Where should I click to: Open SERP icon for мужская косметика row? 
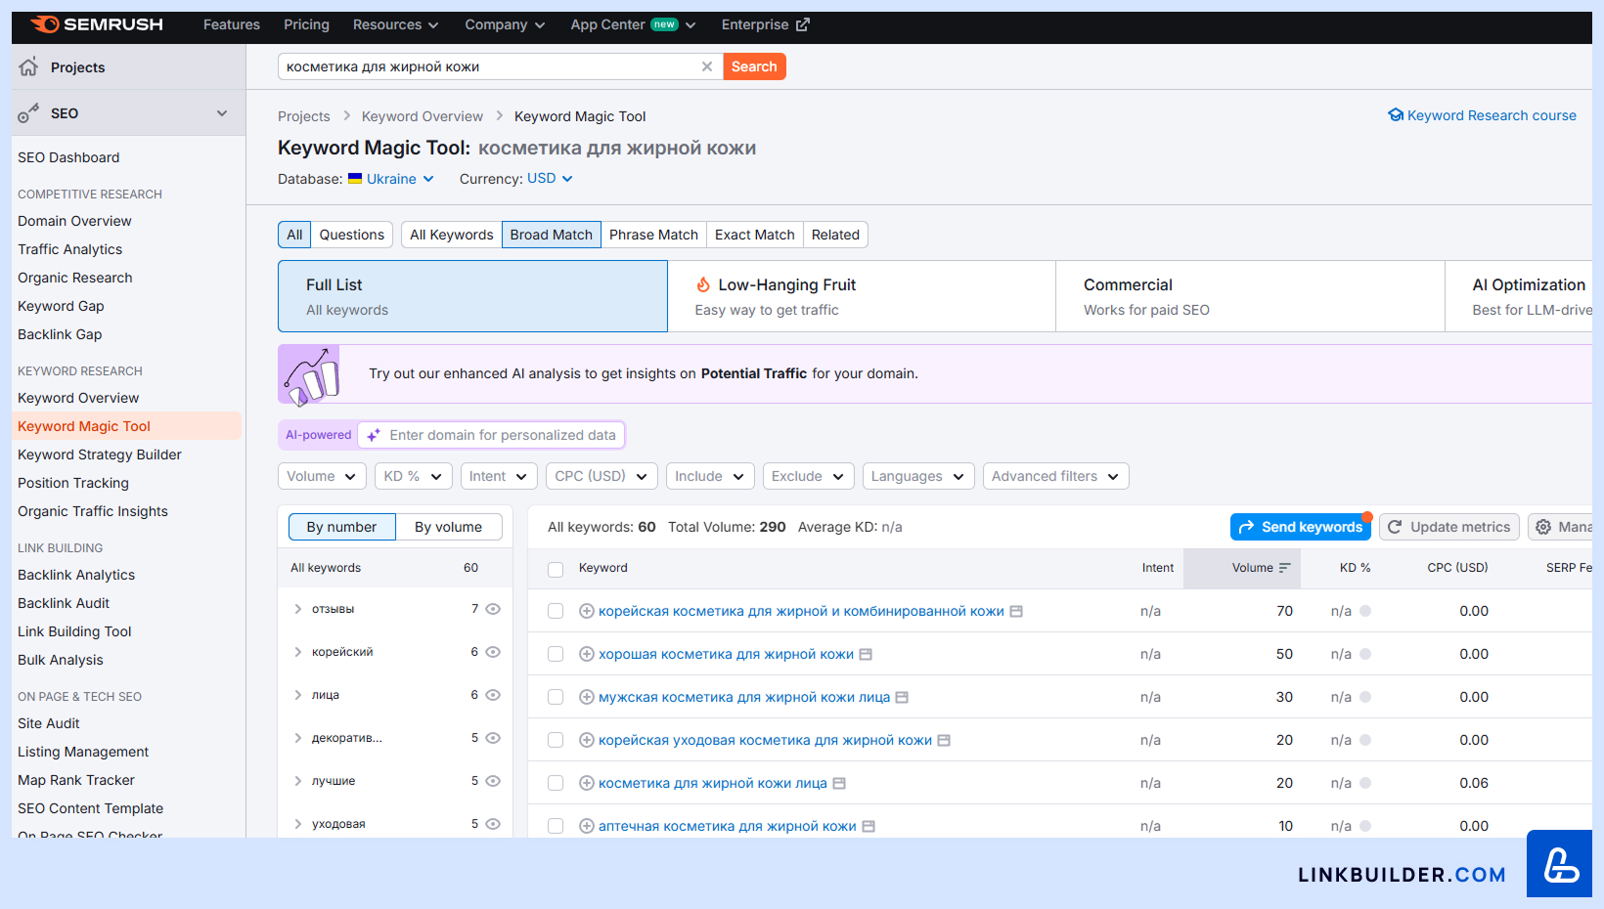point(902,697)
